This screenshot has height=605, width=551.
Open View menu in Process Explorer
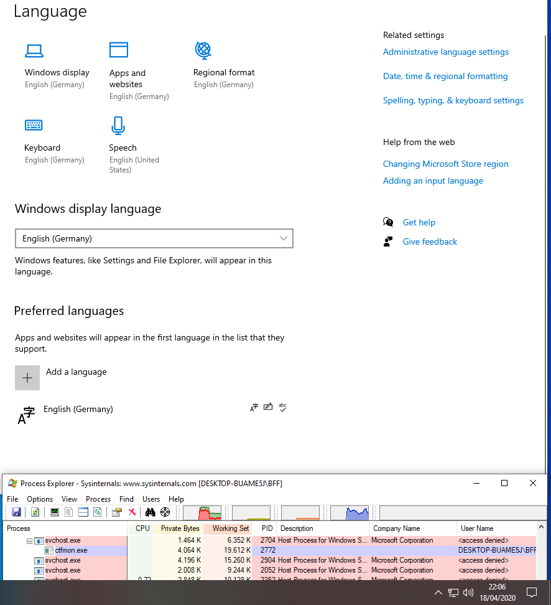click(70, 499)
